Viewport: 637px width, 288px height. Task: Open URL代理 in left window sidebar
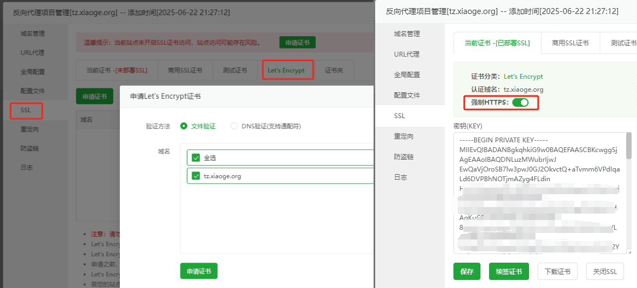pos(32,53)
